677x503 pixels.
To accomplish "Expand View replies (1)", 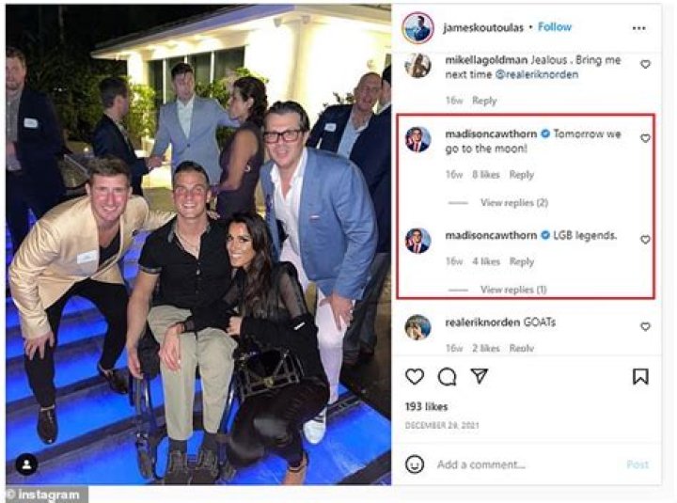I will click(x=513, y=290).
